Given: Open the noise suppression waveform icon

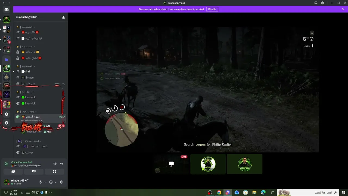Looking at the screenshot, I should [x=55, y=164].
